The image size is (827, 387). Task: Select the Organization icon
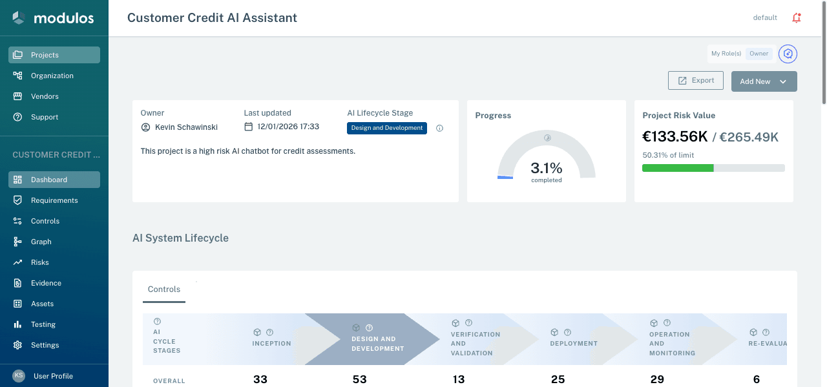tap(20, 75)
